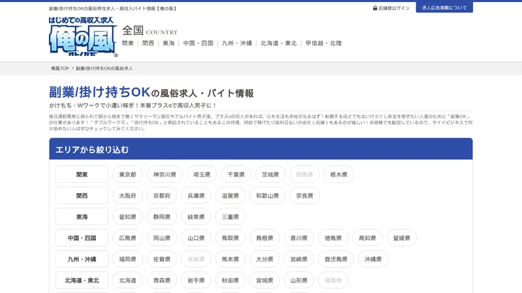Narrow to 岡山県
522x293 pixels.
(162, 238)
